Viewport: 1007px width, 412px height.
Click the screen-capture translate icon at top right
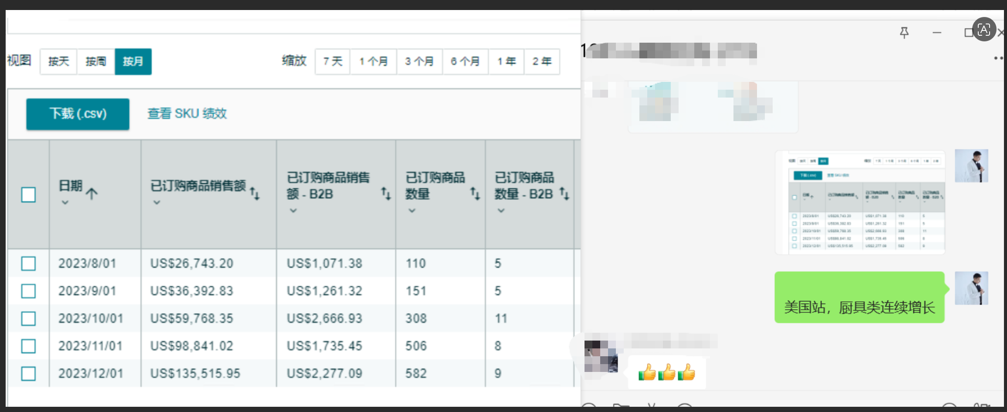click(984, 30)
